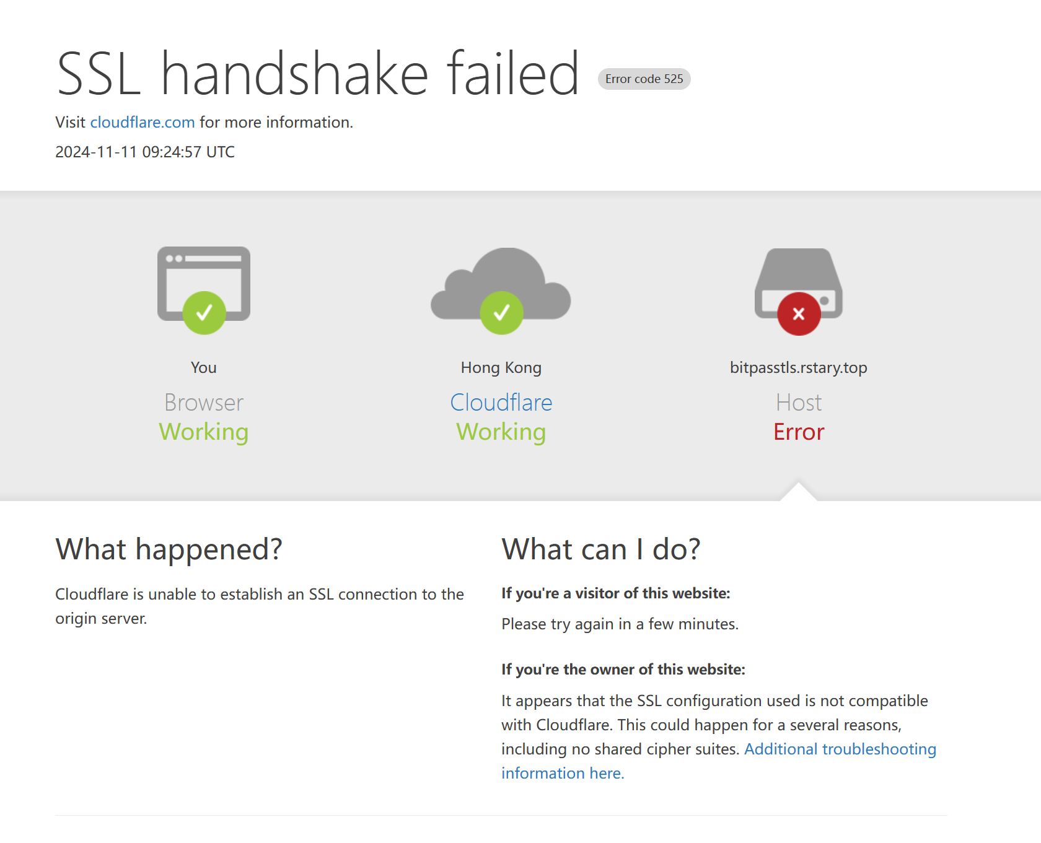Screen dimensions: 1041x843
Task: Click the red X error badge
Action: pos(799,313)
